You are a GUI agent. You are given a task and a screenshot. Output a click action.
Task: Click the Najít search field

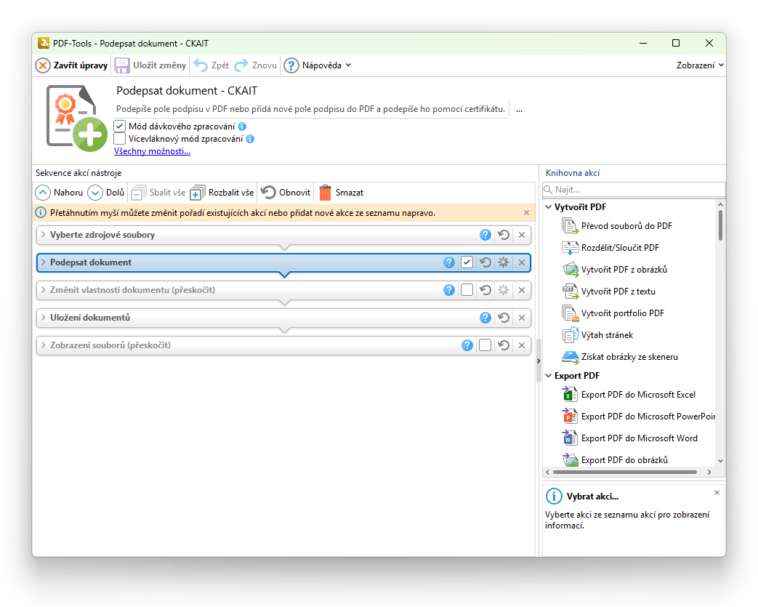[634, 190]
